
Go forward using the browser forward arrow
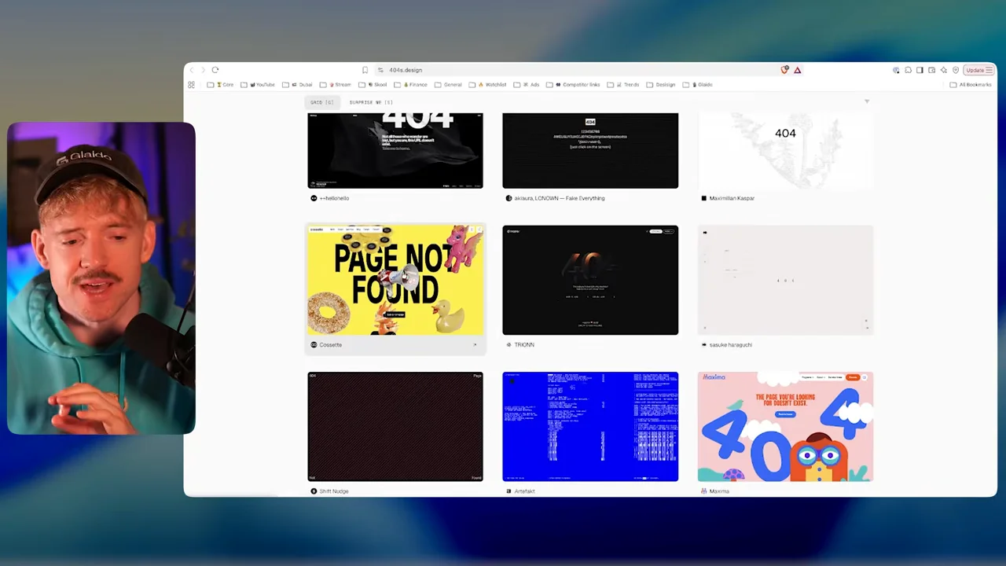(203, 70)
